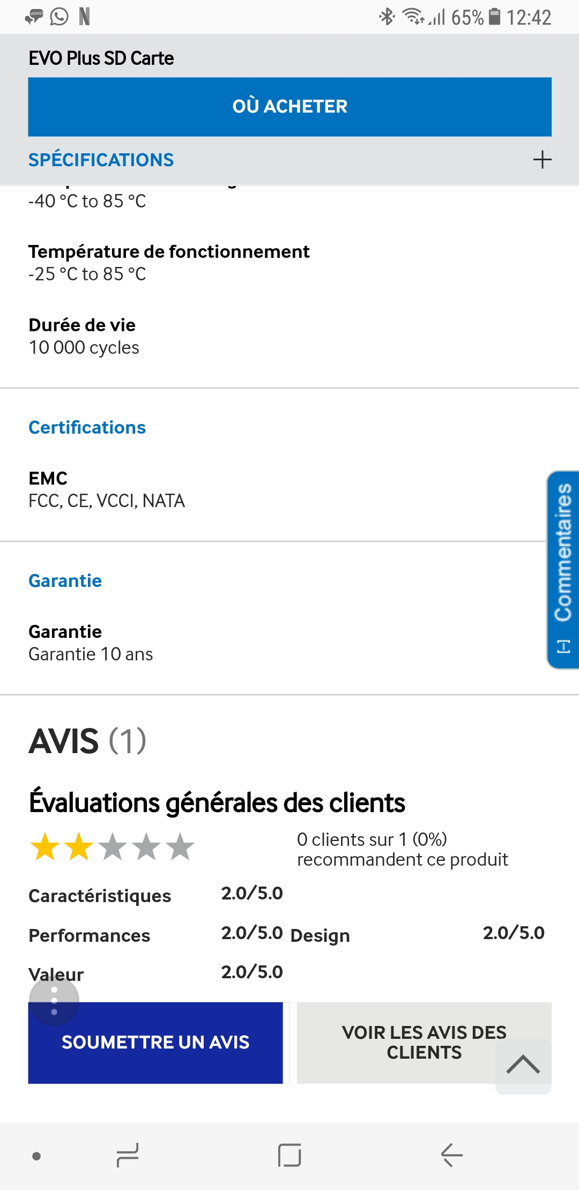Tap the EVO Plus SD Carte title
This screenshot has height=1190, width=579.
[101, 58]
